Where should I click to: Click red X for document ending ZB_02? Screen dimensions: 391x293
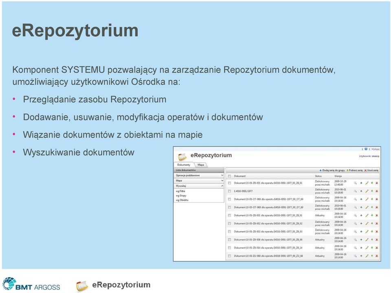[x=377, y=224]
